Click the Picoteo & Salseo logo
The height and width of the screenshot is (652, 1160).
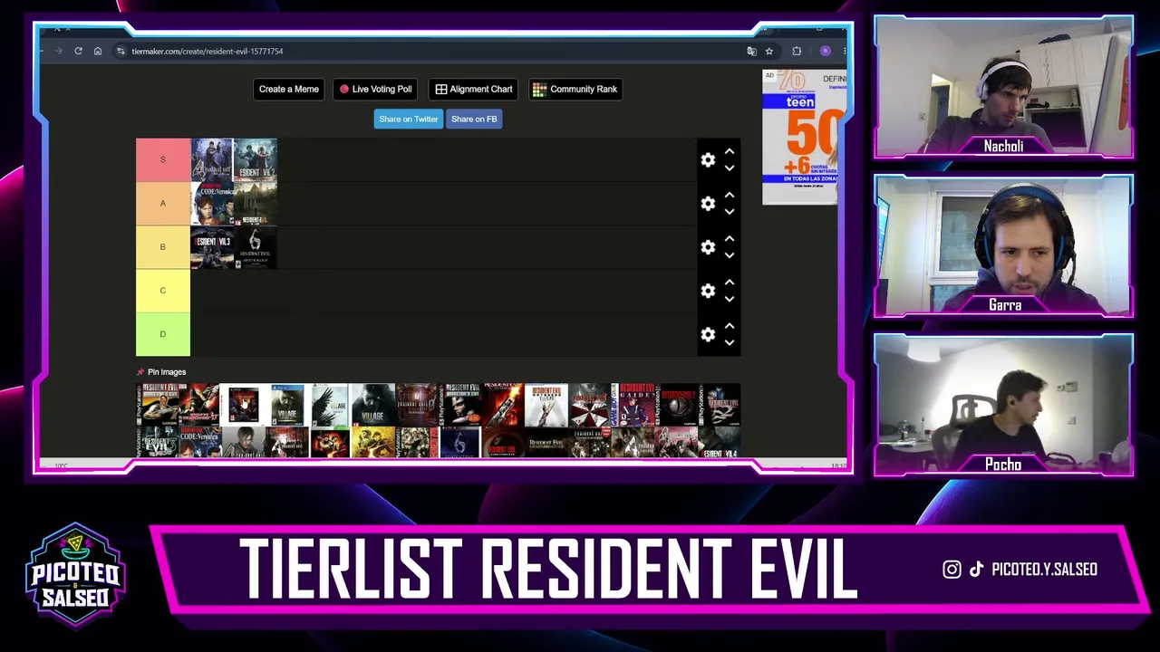[x=75, y=575]
